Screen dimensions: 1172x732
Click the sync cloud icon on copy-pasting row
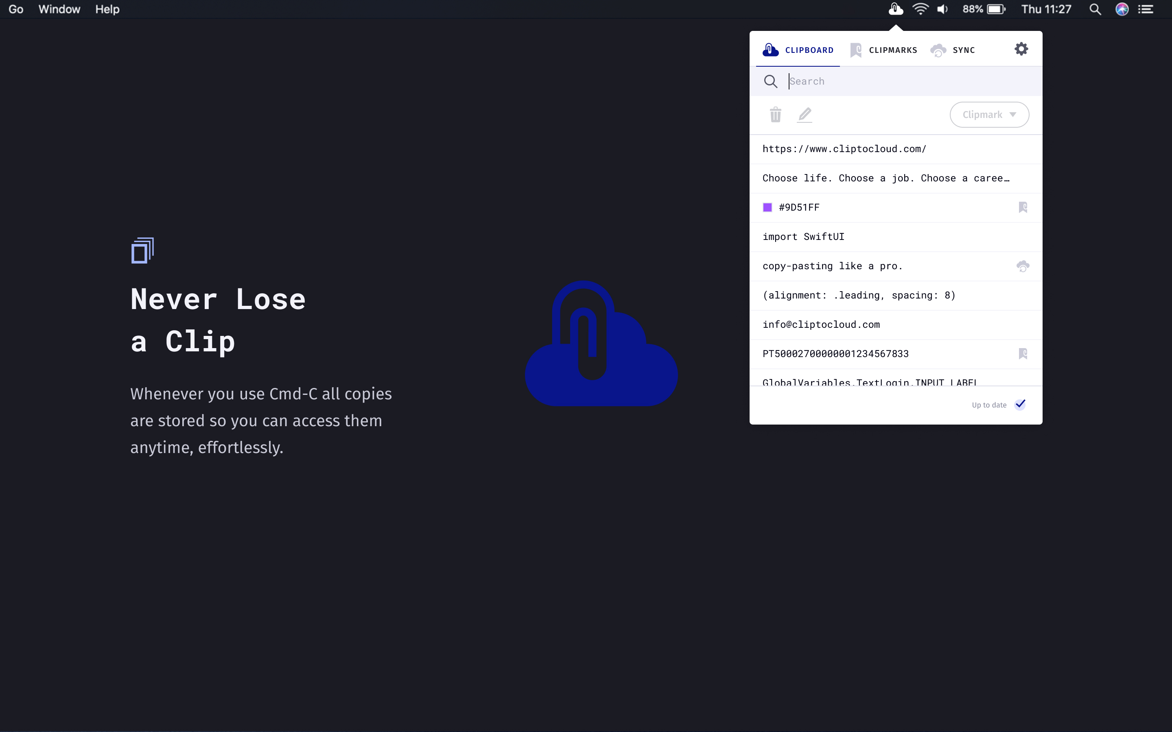coord(1023,266)
